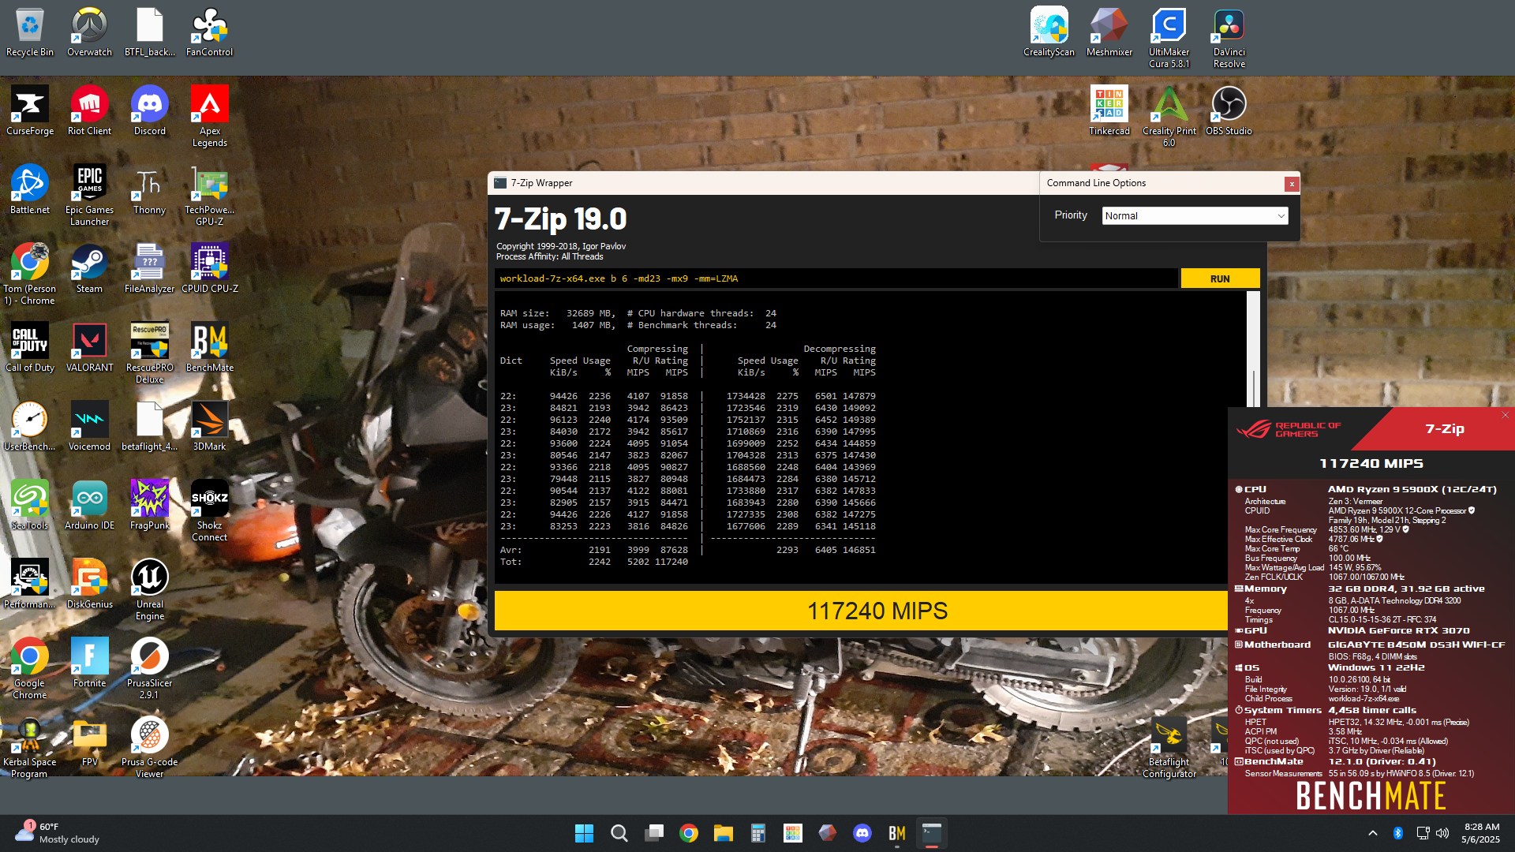Open the FileAnalyzer desktop shortcut
The image size is (1515, 852).
[x=149, y=269]
